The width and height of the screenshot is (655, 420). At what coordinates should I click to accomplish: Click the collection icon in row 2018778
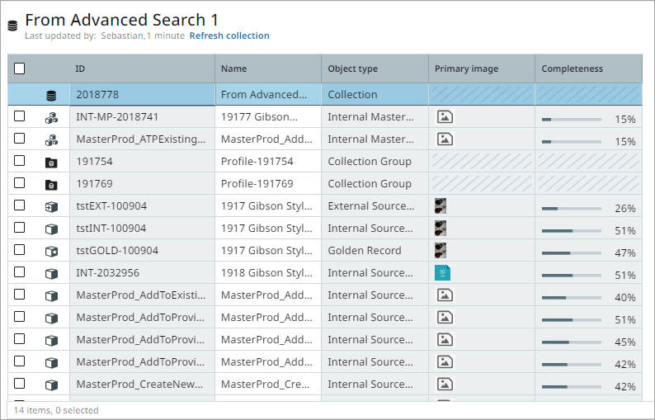51,95
